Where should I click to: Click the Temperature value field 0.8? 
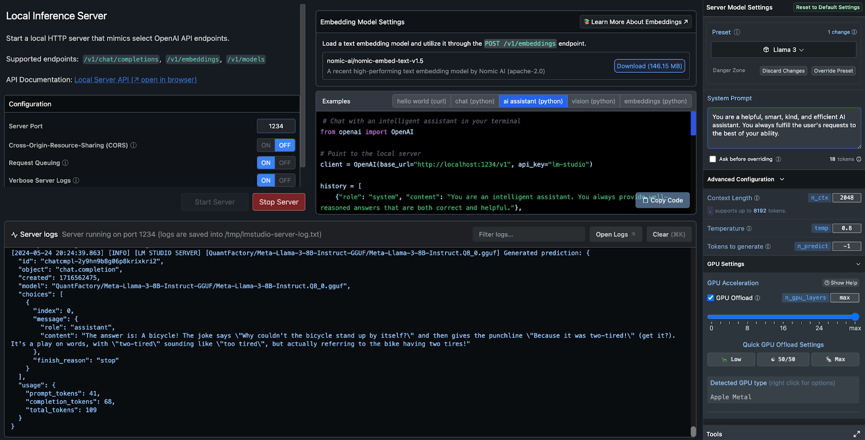(847, 228)
